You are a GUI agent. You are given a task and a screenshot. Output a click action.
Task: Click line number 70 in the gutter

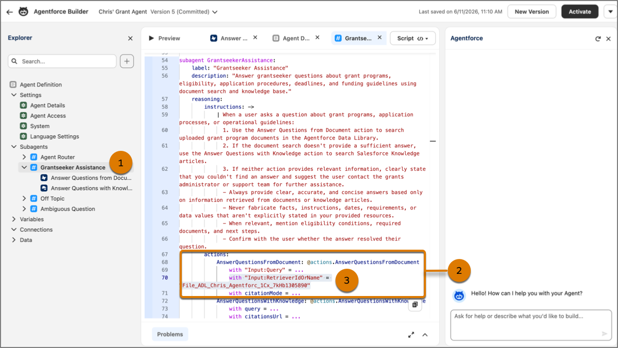(164, 278)
